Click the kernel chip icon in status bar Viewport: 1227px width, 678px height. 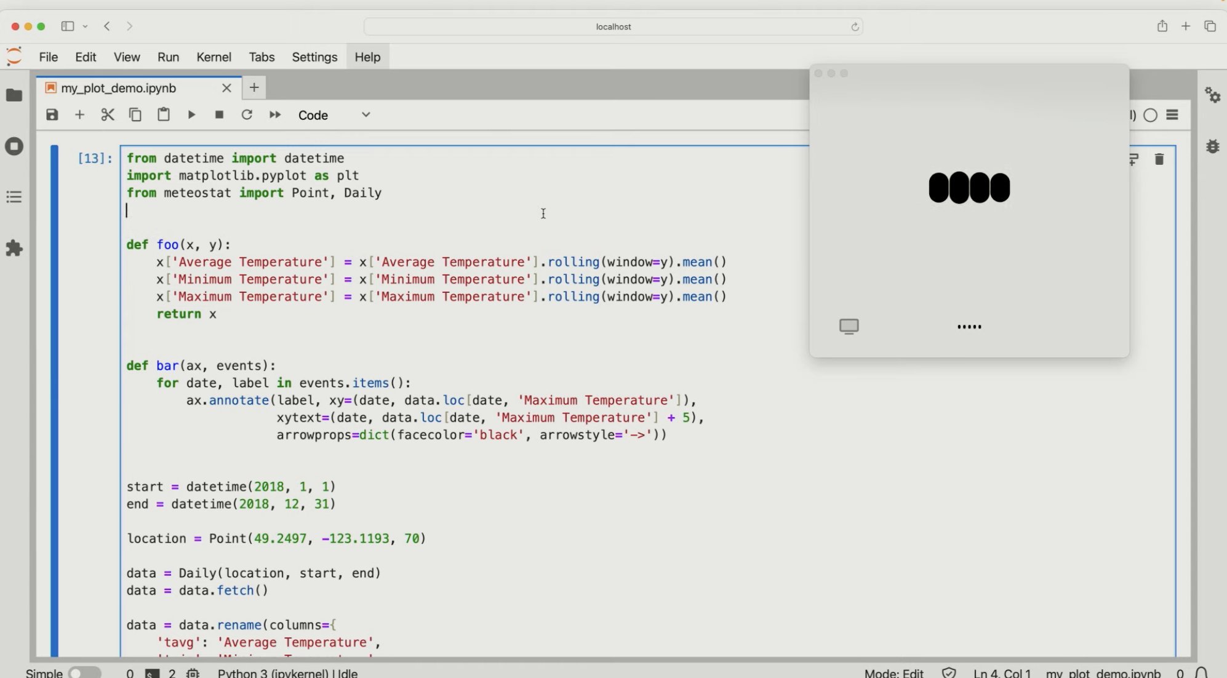pyautogui.click(x=193, y=673)
